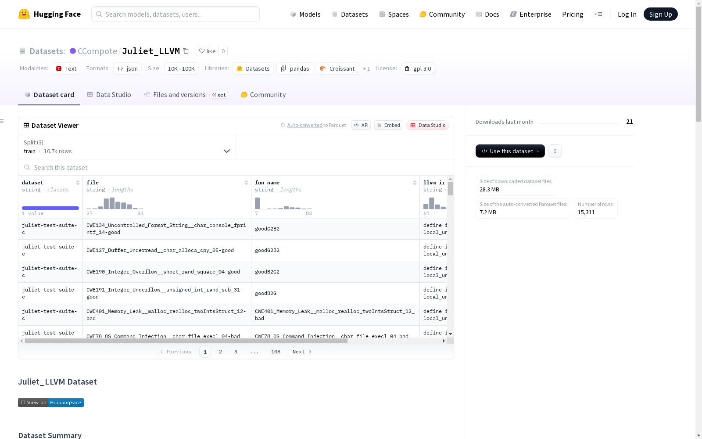This screenshot has width=702, height=439.
Task: Switch to the Data Studio tab
Action: click(109, 95)
